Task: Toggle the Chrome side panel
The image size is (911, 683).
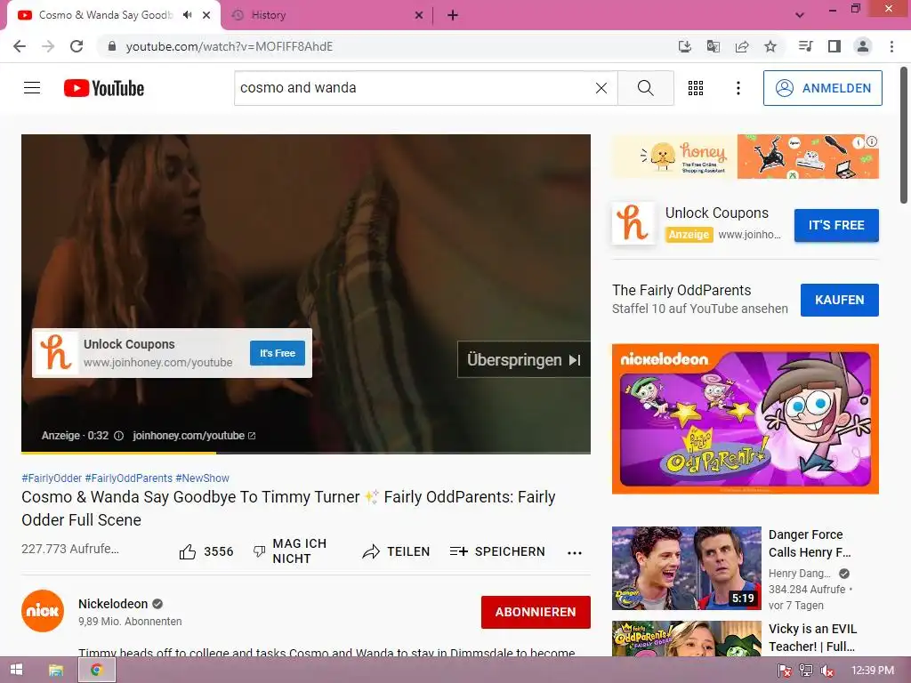Action: click(x=834, y=46)
